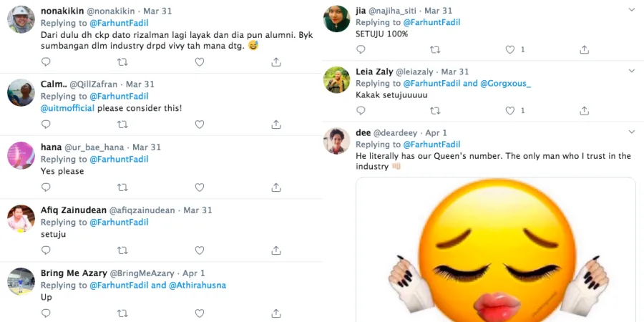
Task: Open dee's profile picture
Action: click(x=337, y=140)
